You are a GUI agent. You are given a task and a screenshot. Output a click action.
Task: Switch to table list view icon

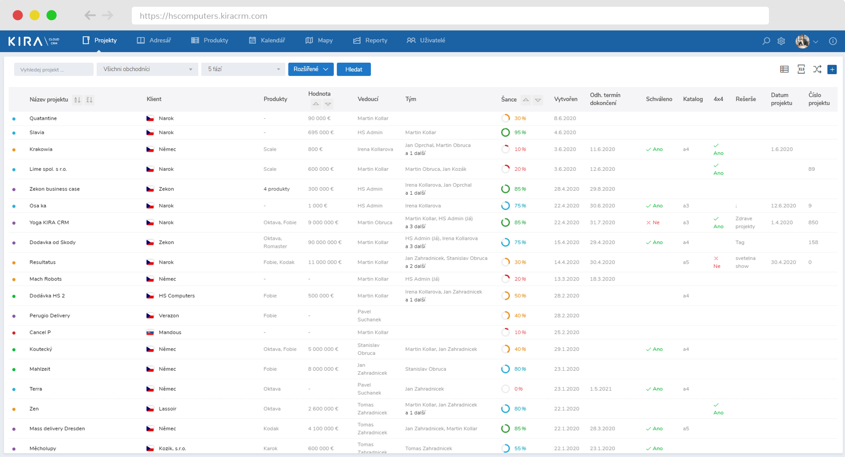point(784,69)
